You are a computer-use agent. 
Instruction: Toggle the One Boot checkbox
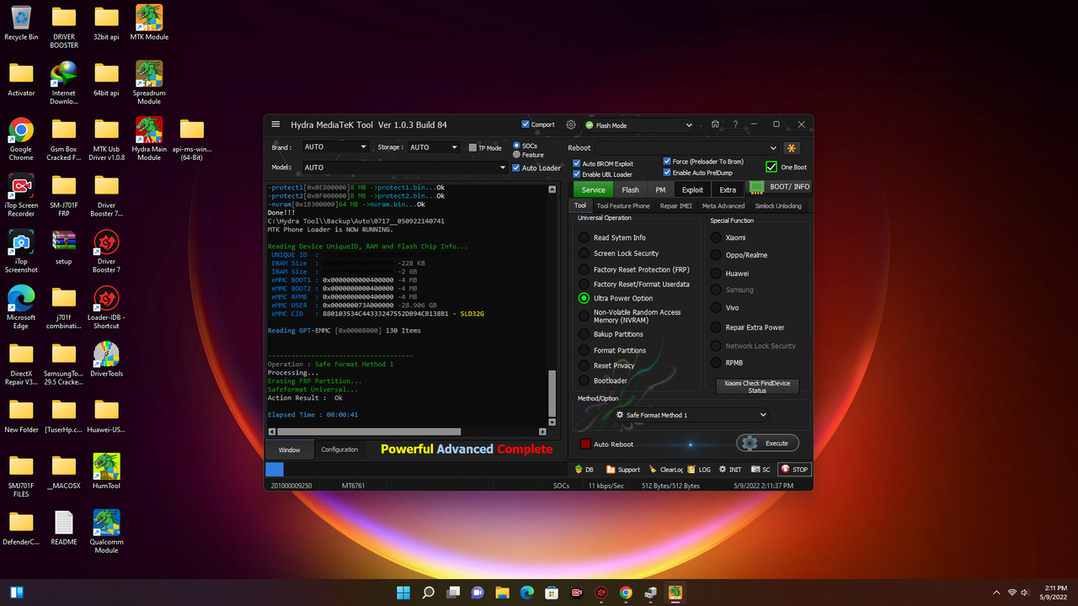pos(771,167)
